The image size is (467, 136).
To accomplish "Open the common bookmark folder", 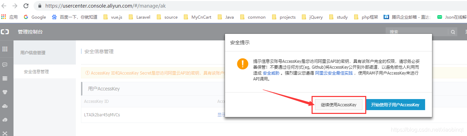I will 253,17.
